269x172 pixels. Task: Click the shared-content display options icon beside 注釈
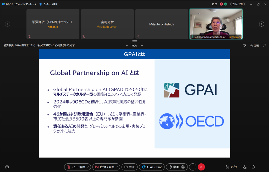(244, 45)
